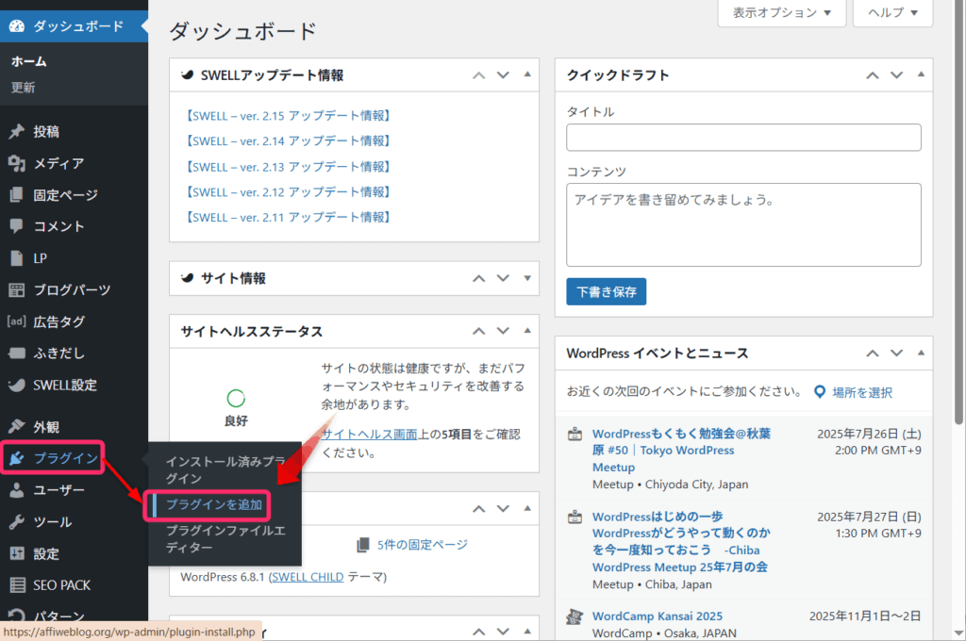Viewport: 966px width, 641px height.
Task: Collapse the SWELLアップデート情報 panel with its triangle
Action: tap(527, 74)
